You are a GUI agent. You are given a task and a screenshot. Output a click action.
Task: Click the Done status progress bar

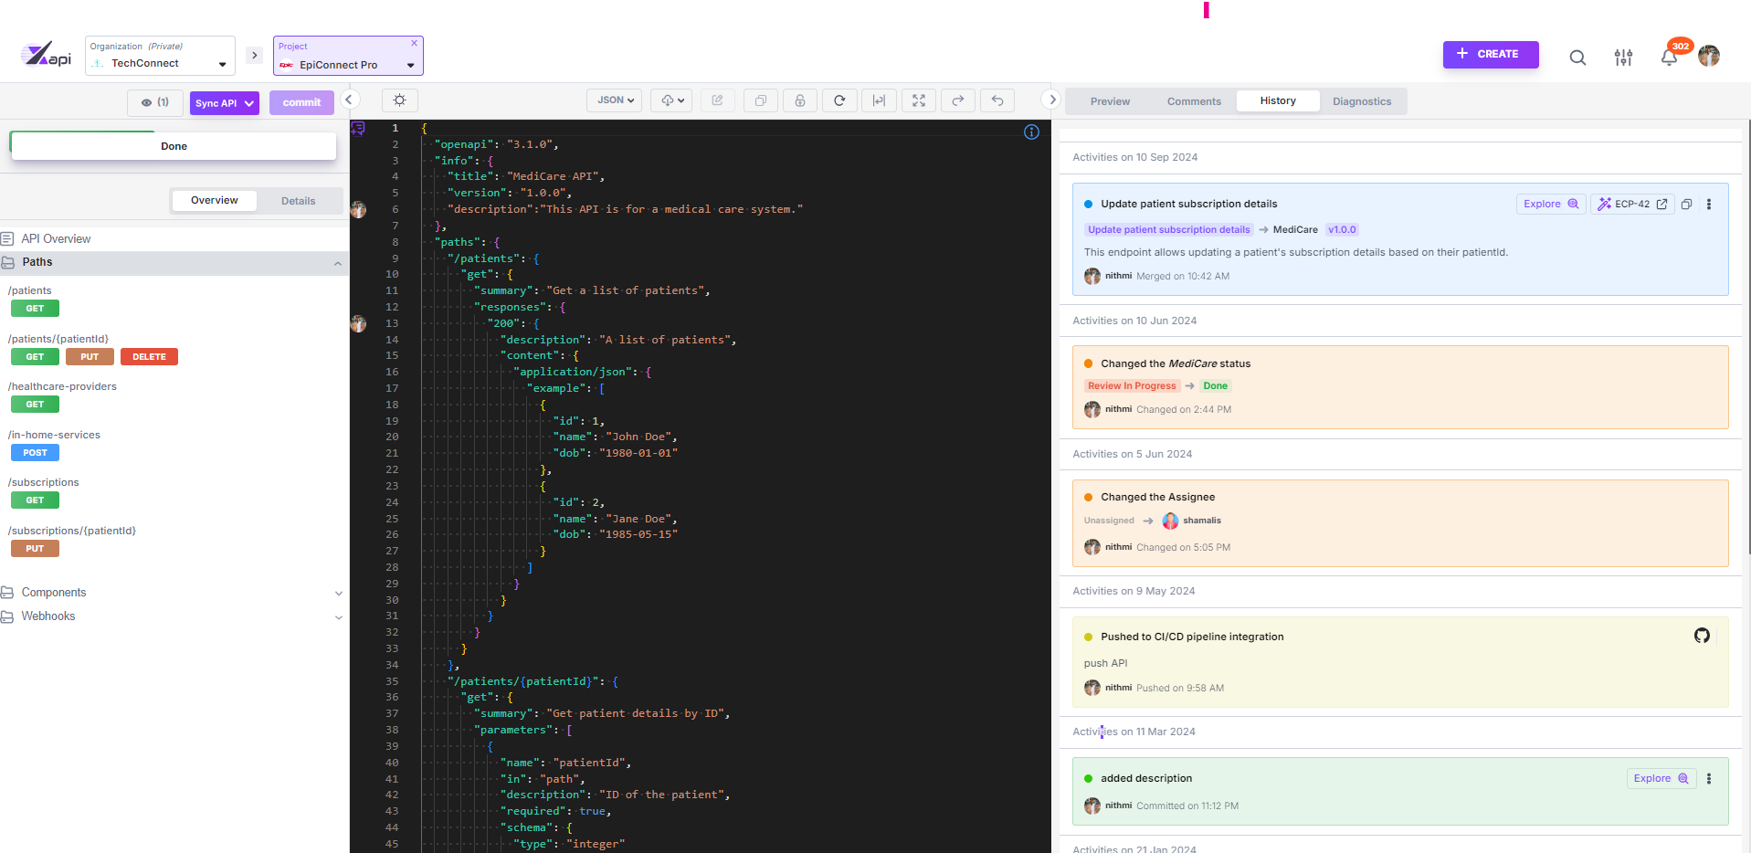tap(174, 146)
